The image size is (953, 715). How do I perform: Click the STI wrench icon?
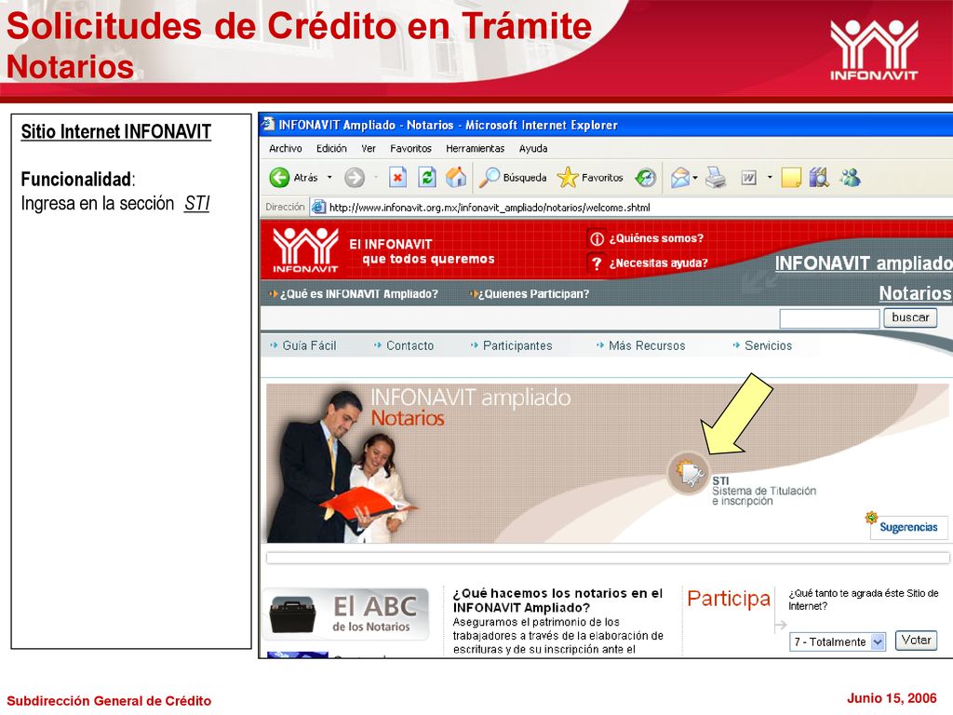(689, 472)
